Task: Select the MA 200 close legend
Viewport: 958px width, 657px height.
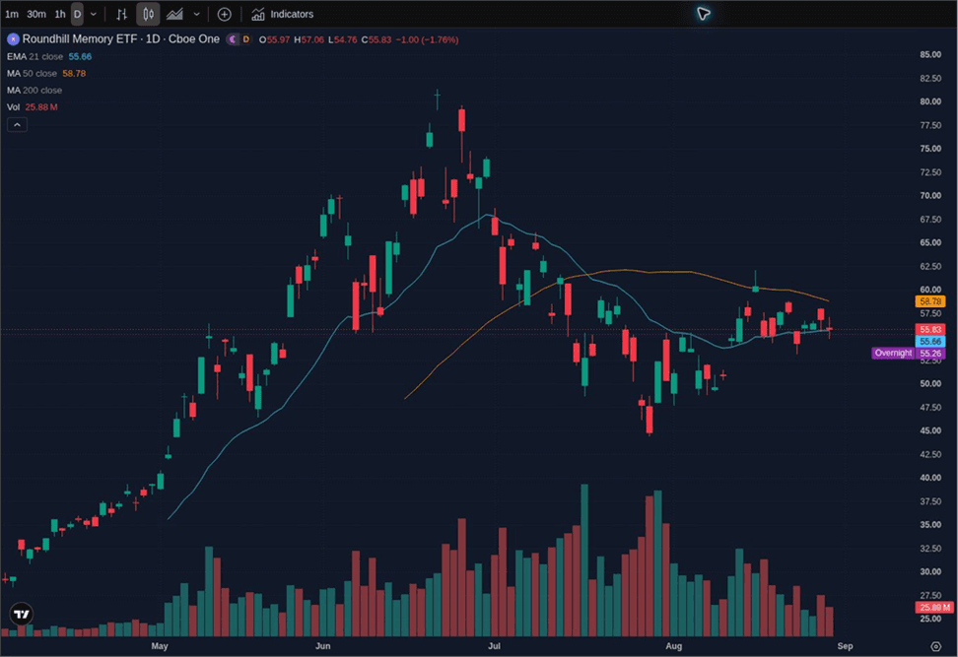Action: (34, 91)
